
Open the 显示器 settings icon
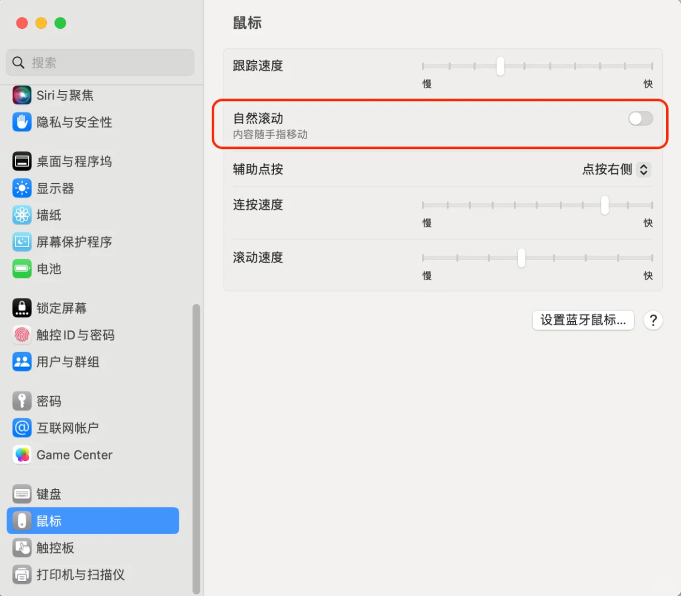click(x=22, y=188)
